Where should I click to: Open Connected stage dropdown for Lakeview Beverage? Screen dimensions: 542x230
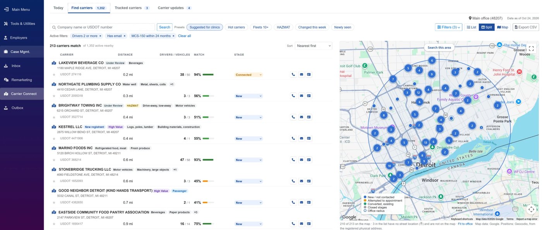click(249, 75)
